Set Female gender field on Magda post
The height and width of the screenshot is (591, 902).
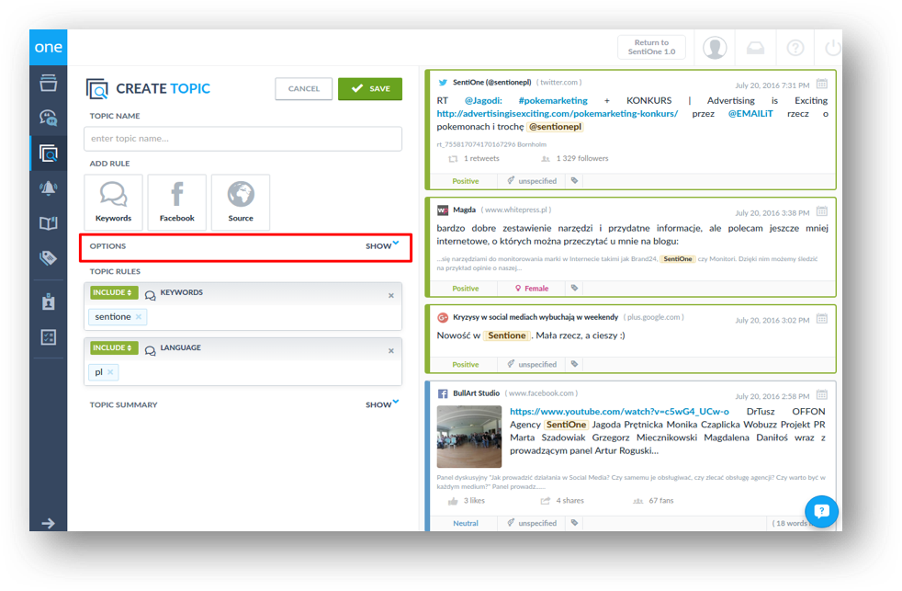(x=532, y=289)
